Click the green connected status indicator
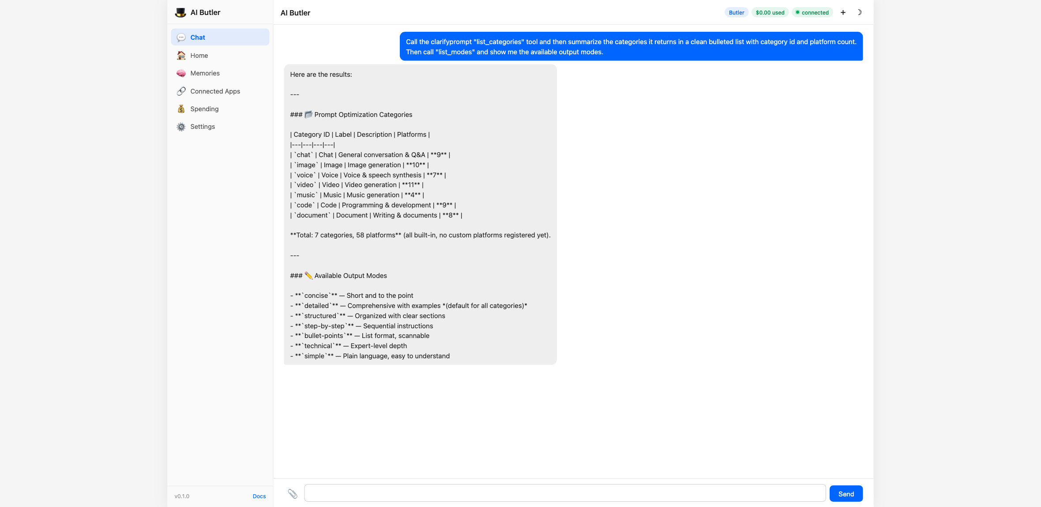The image size is (1041, 507). (812, 12)
